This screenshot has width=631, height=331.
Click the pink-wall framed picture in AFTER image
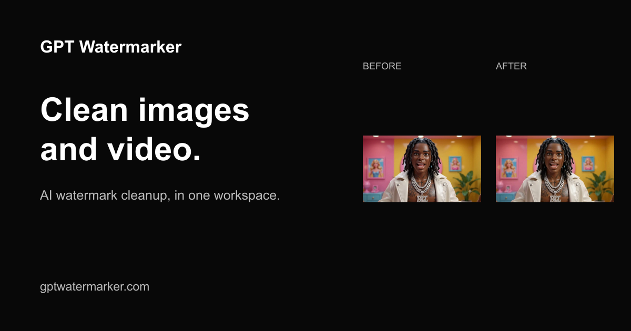(508, 168)
